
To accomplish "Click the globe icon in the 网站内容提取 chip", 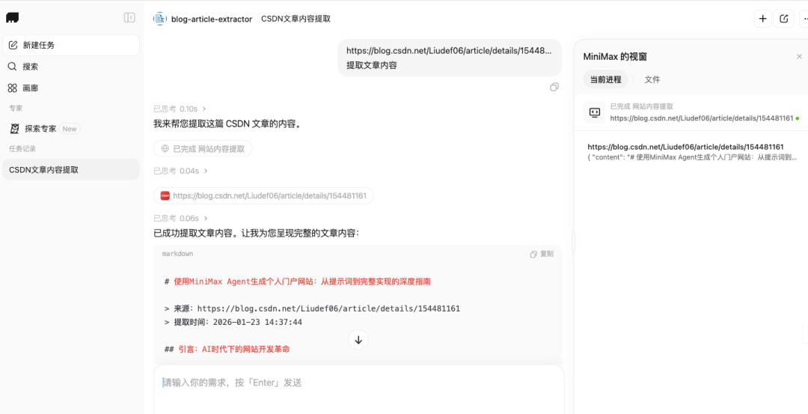I will pyautogui.click(x=165, y=148).
